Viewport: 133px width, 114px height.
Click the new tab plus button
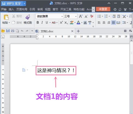tap(78, 31)
